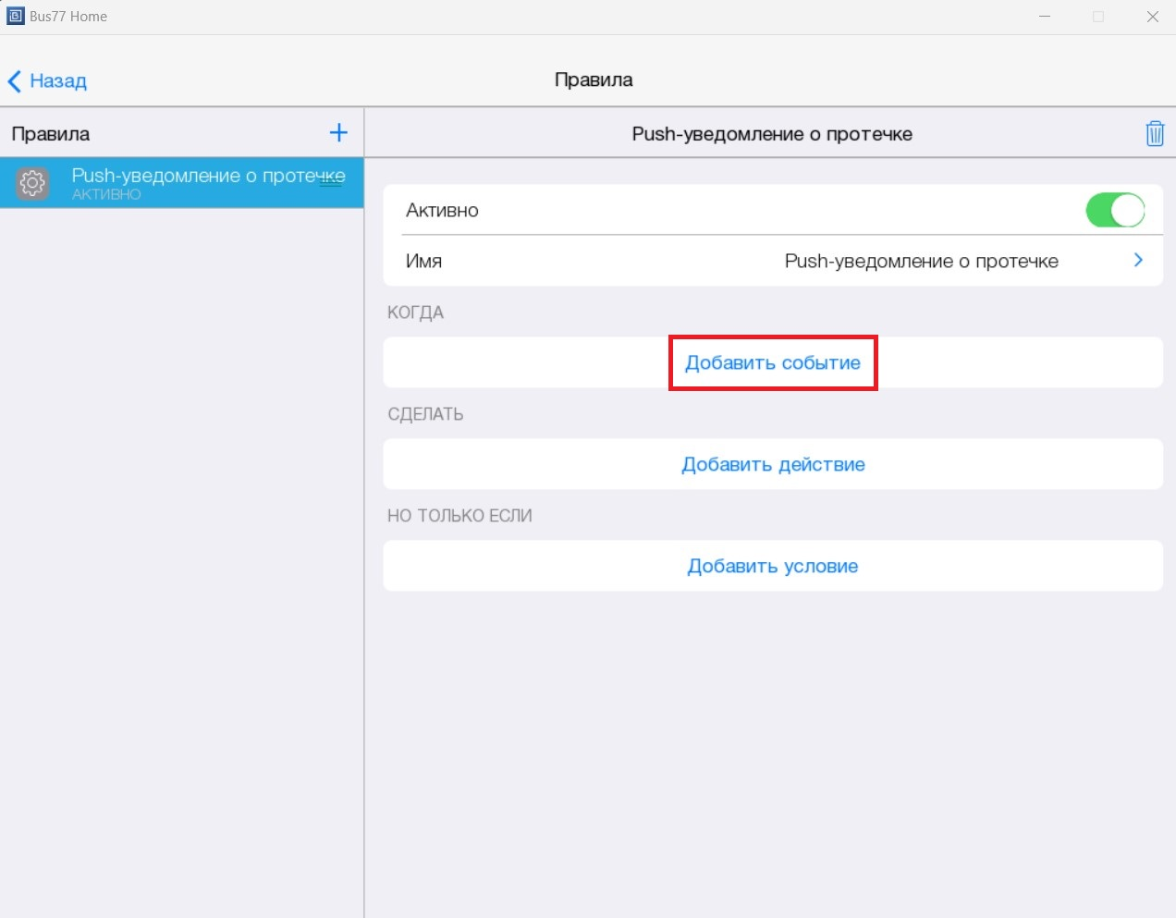Click Добавить действие under СДЕЛАТЬ
The image size is (1176, 918).
(773, 464)
